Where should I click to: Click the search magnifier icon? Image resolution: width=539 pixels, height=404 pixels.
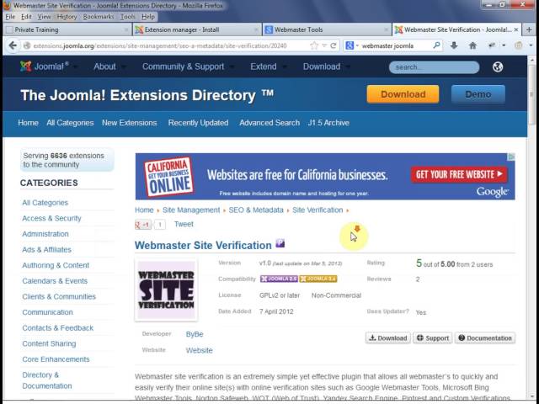[436, 45]
